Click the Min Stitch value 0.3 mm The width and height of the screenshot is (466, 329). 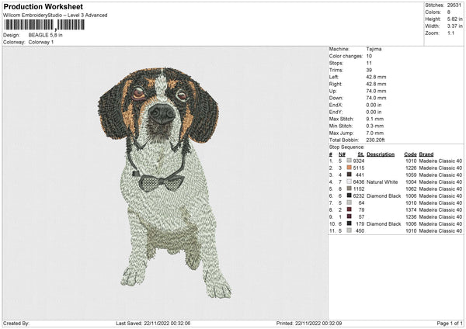pyautogui.click(x=375, y=126)
